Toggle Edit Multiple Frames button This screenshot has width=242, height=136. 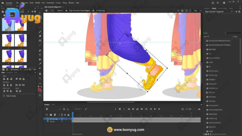[133, 109]
